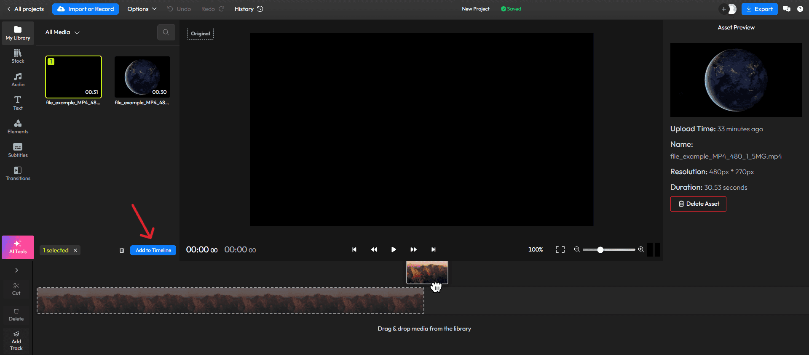Deselect the selected black thumbnail 00:31
The height and width of the screenshot is (355, 809).
coord(73,77)
